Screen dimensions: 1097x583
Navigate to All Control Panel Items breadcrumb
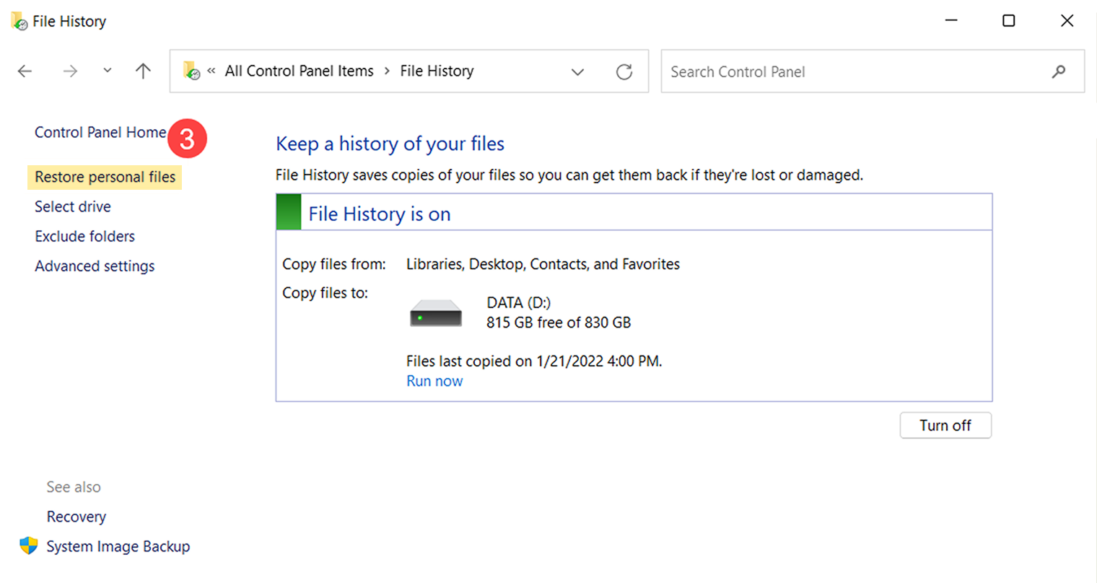299,71
